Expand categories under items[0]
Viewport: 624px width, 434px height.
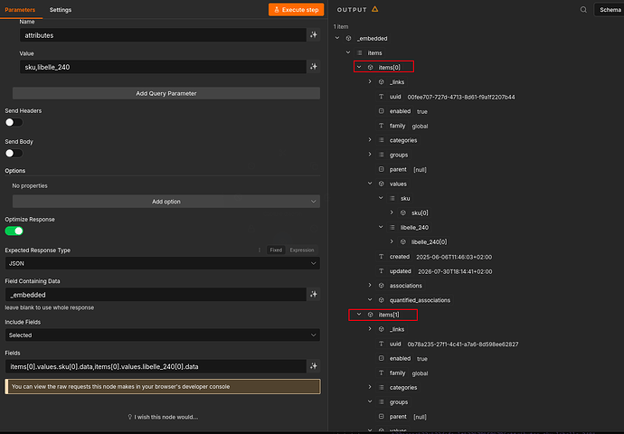(x=370, y=140)
